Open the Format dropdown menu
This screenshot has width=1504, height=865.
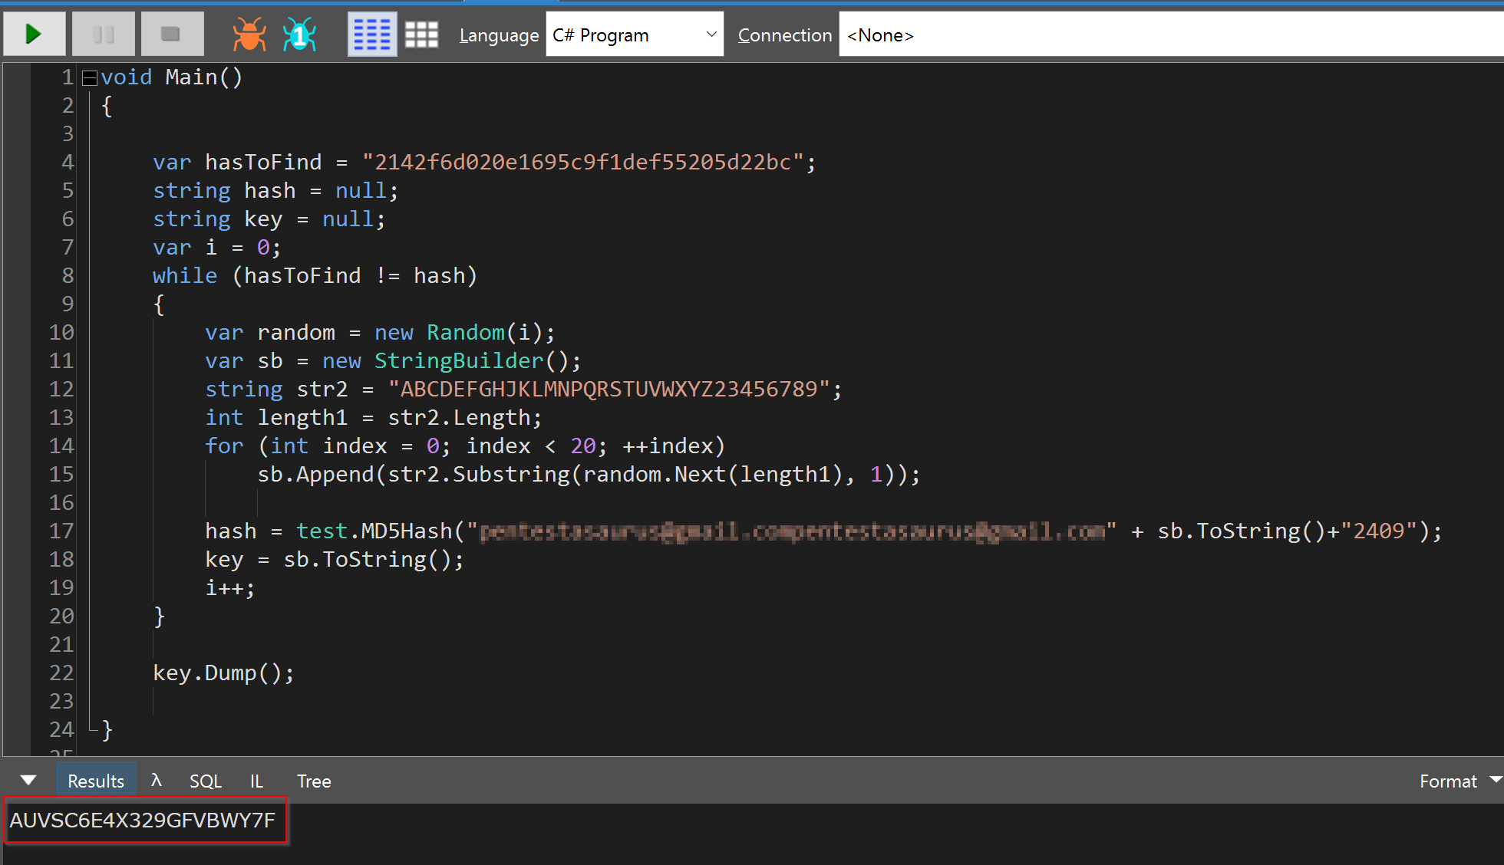[x=1460, y=781]
